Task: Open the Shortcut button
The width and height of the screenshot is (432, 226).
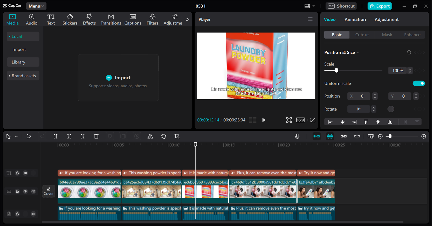Action: [341, 6]
